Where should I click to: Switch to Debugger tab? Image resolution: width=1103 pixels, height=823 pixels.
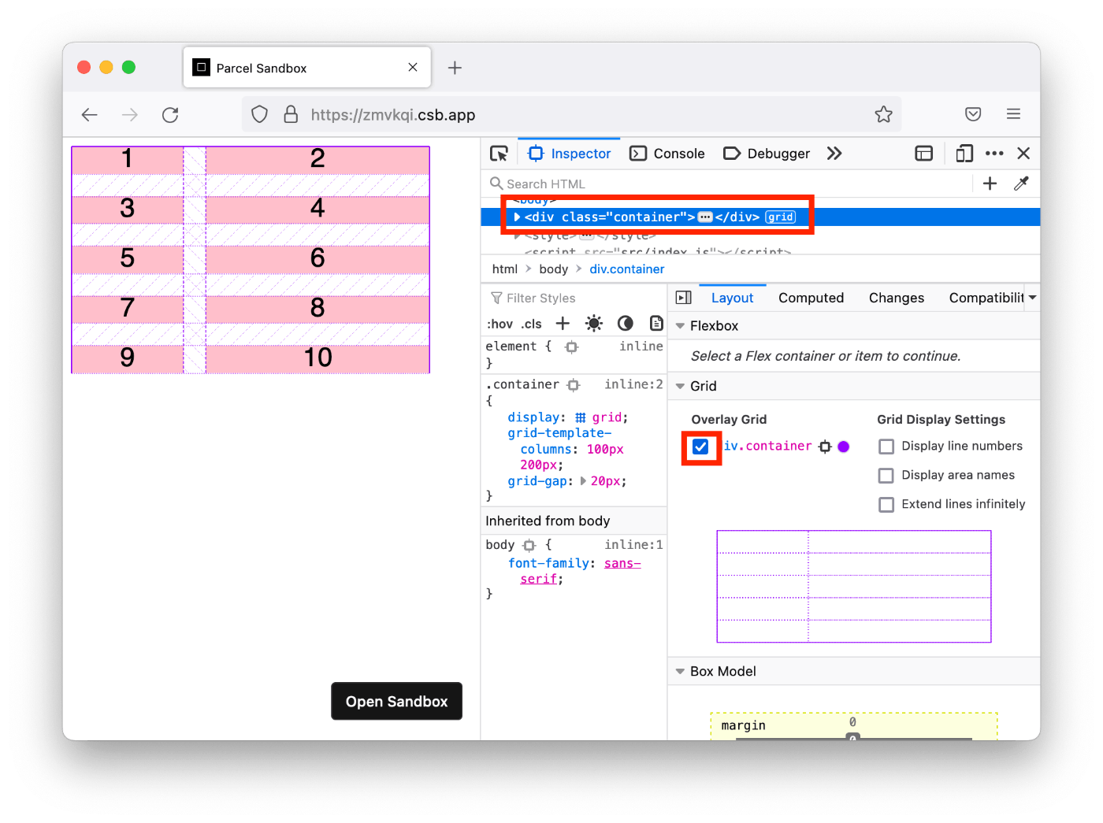point(767,154)
